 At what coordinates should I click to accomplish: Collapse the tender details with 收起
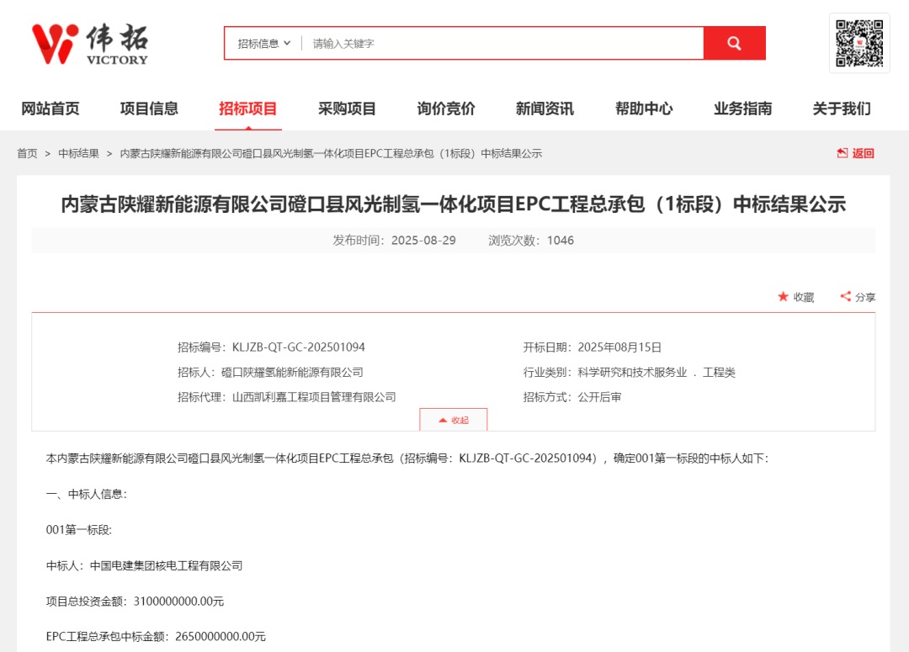454,419
